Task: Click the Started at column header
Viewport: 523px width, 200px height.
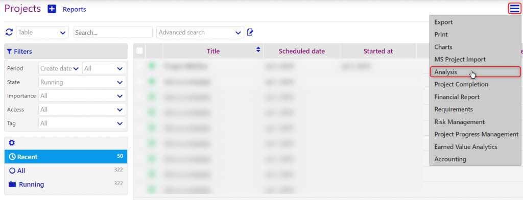Action: 378,51
